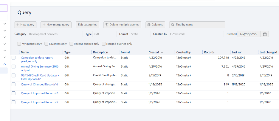279x121 pixels.
Task: Click New merge query button
Action: pyautogui.click(x=56, y=25)
